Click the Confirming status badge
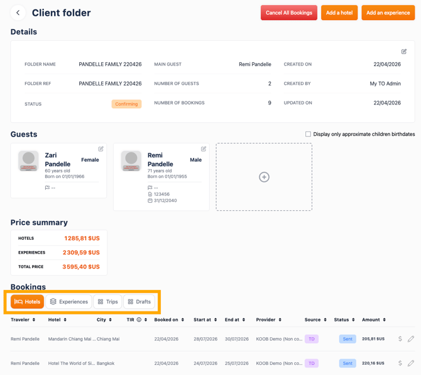 pyautogui.click(x=126, y=104)
